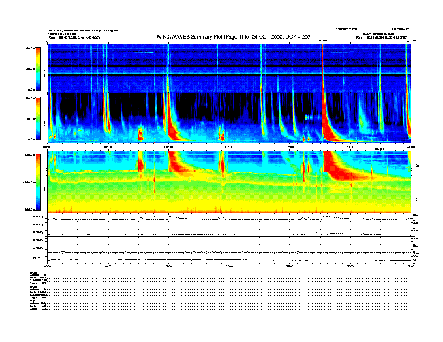443x342 pixels.
Task: Click the topmost line-plot panel below TNR
Action: [229, 217]
